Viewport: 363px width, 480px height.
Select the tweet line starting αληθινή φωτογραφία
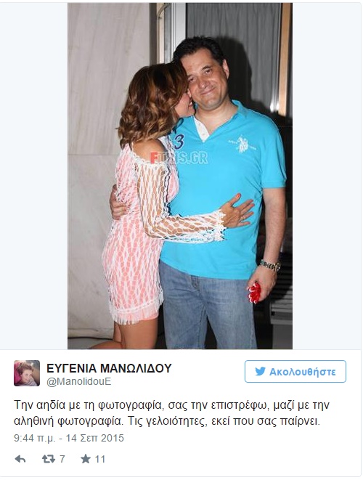pyautogui.click(x=167, y=421)
